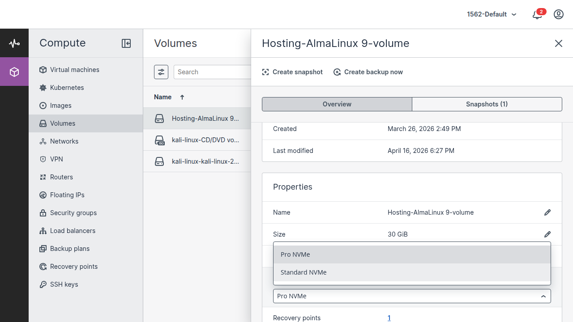Go to Kubernetes section
The height and width of the screenshot is (322, 573).
tap(86, 88)
